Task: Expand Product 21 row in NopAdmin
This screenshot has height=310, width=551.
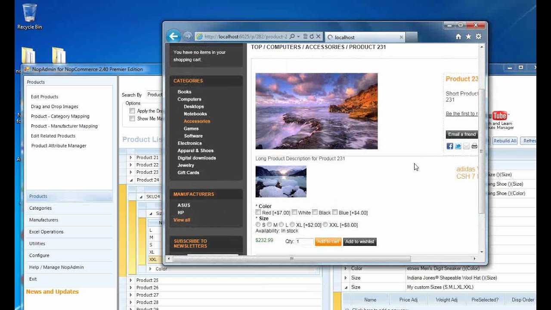Action: click(x=131, y=158)
